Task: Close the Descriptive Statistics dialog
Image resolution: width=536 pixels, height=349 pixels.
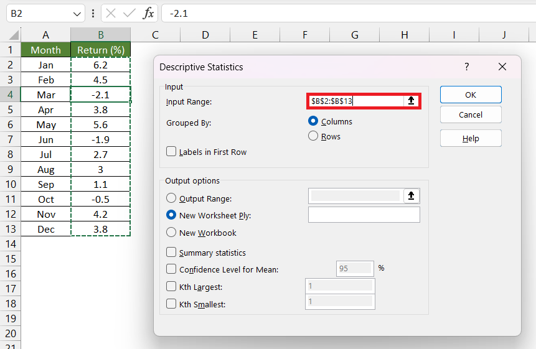Action: (x=502, y=67)
